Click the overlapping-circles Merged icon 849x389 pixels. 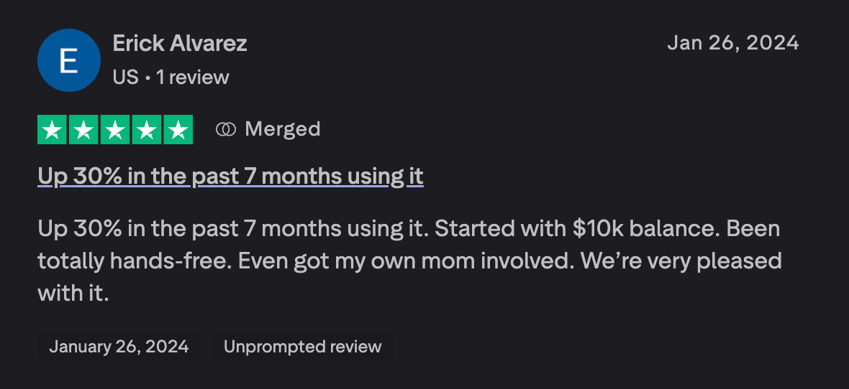[x=226, y=129]
